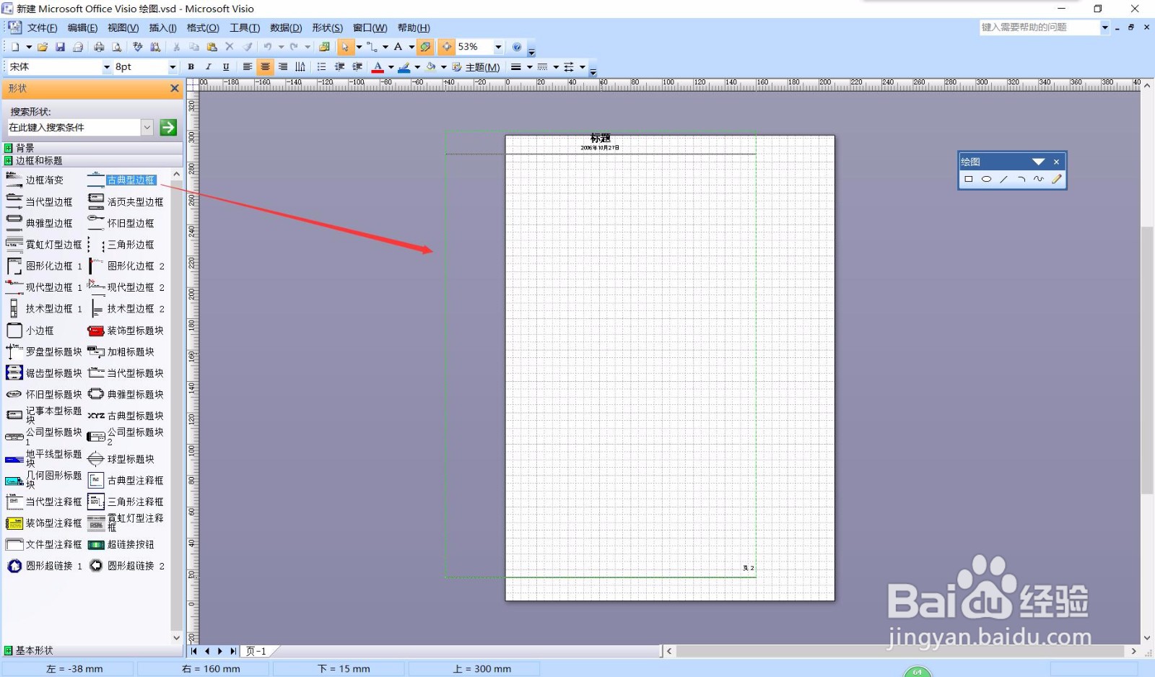
Task: Select the Pencil tool in drawing toolbar
Action: pyautogui.click(x=1056, y=179)
